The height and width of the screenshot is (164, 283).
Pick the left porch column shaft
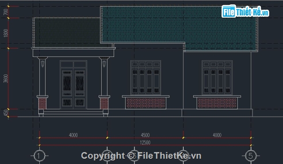coord(42,78)
